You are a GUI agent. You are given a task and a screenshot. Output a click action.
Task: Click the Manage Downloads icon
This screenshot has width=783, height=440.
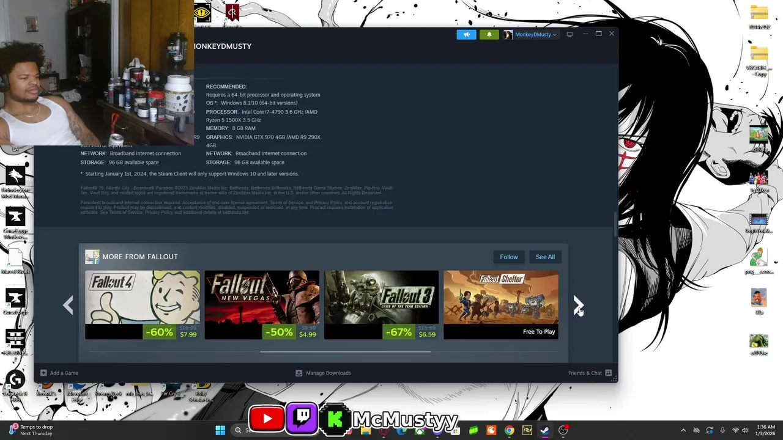(x=299, y=373)
